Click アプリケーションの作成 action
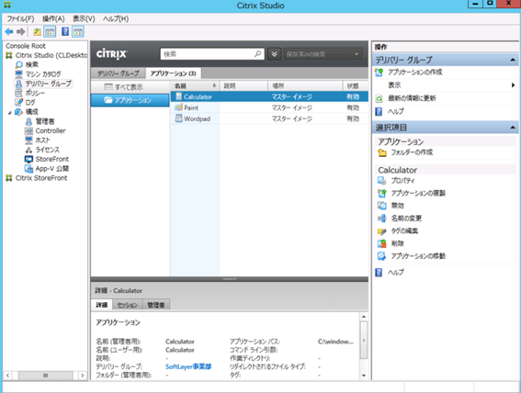 tap(414, 72)
